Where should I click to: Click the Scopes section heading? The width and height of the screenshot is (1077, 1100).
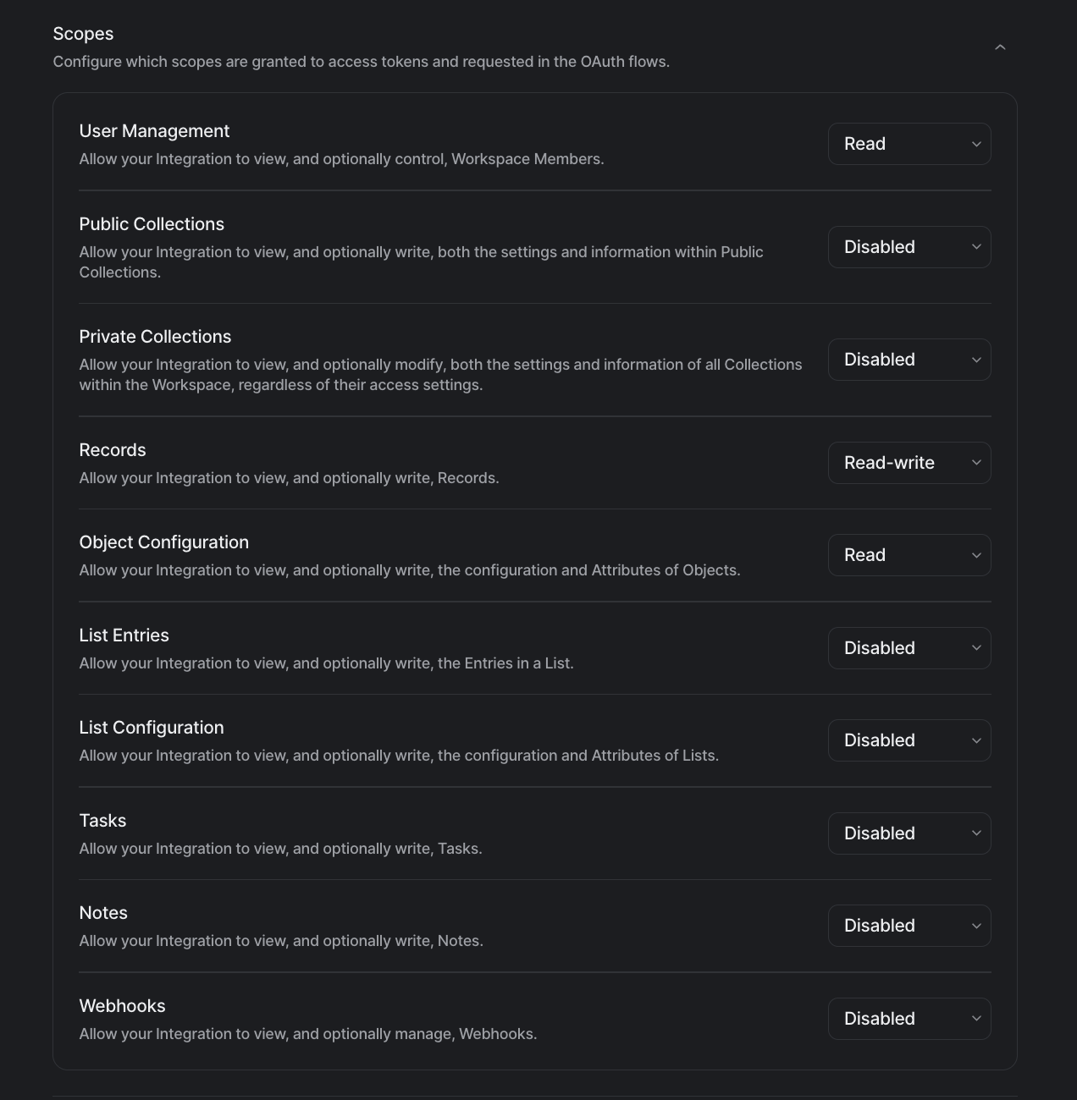(x=83, y=34)
